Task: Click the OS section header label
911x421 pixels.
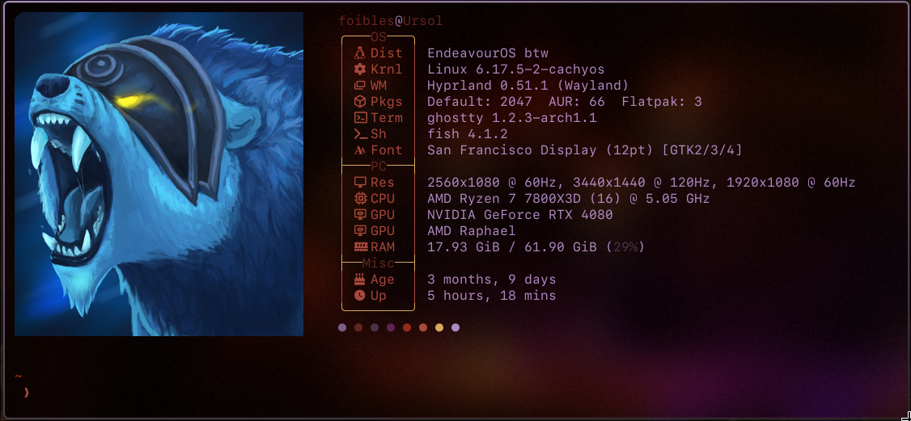Action: [378, 37]
